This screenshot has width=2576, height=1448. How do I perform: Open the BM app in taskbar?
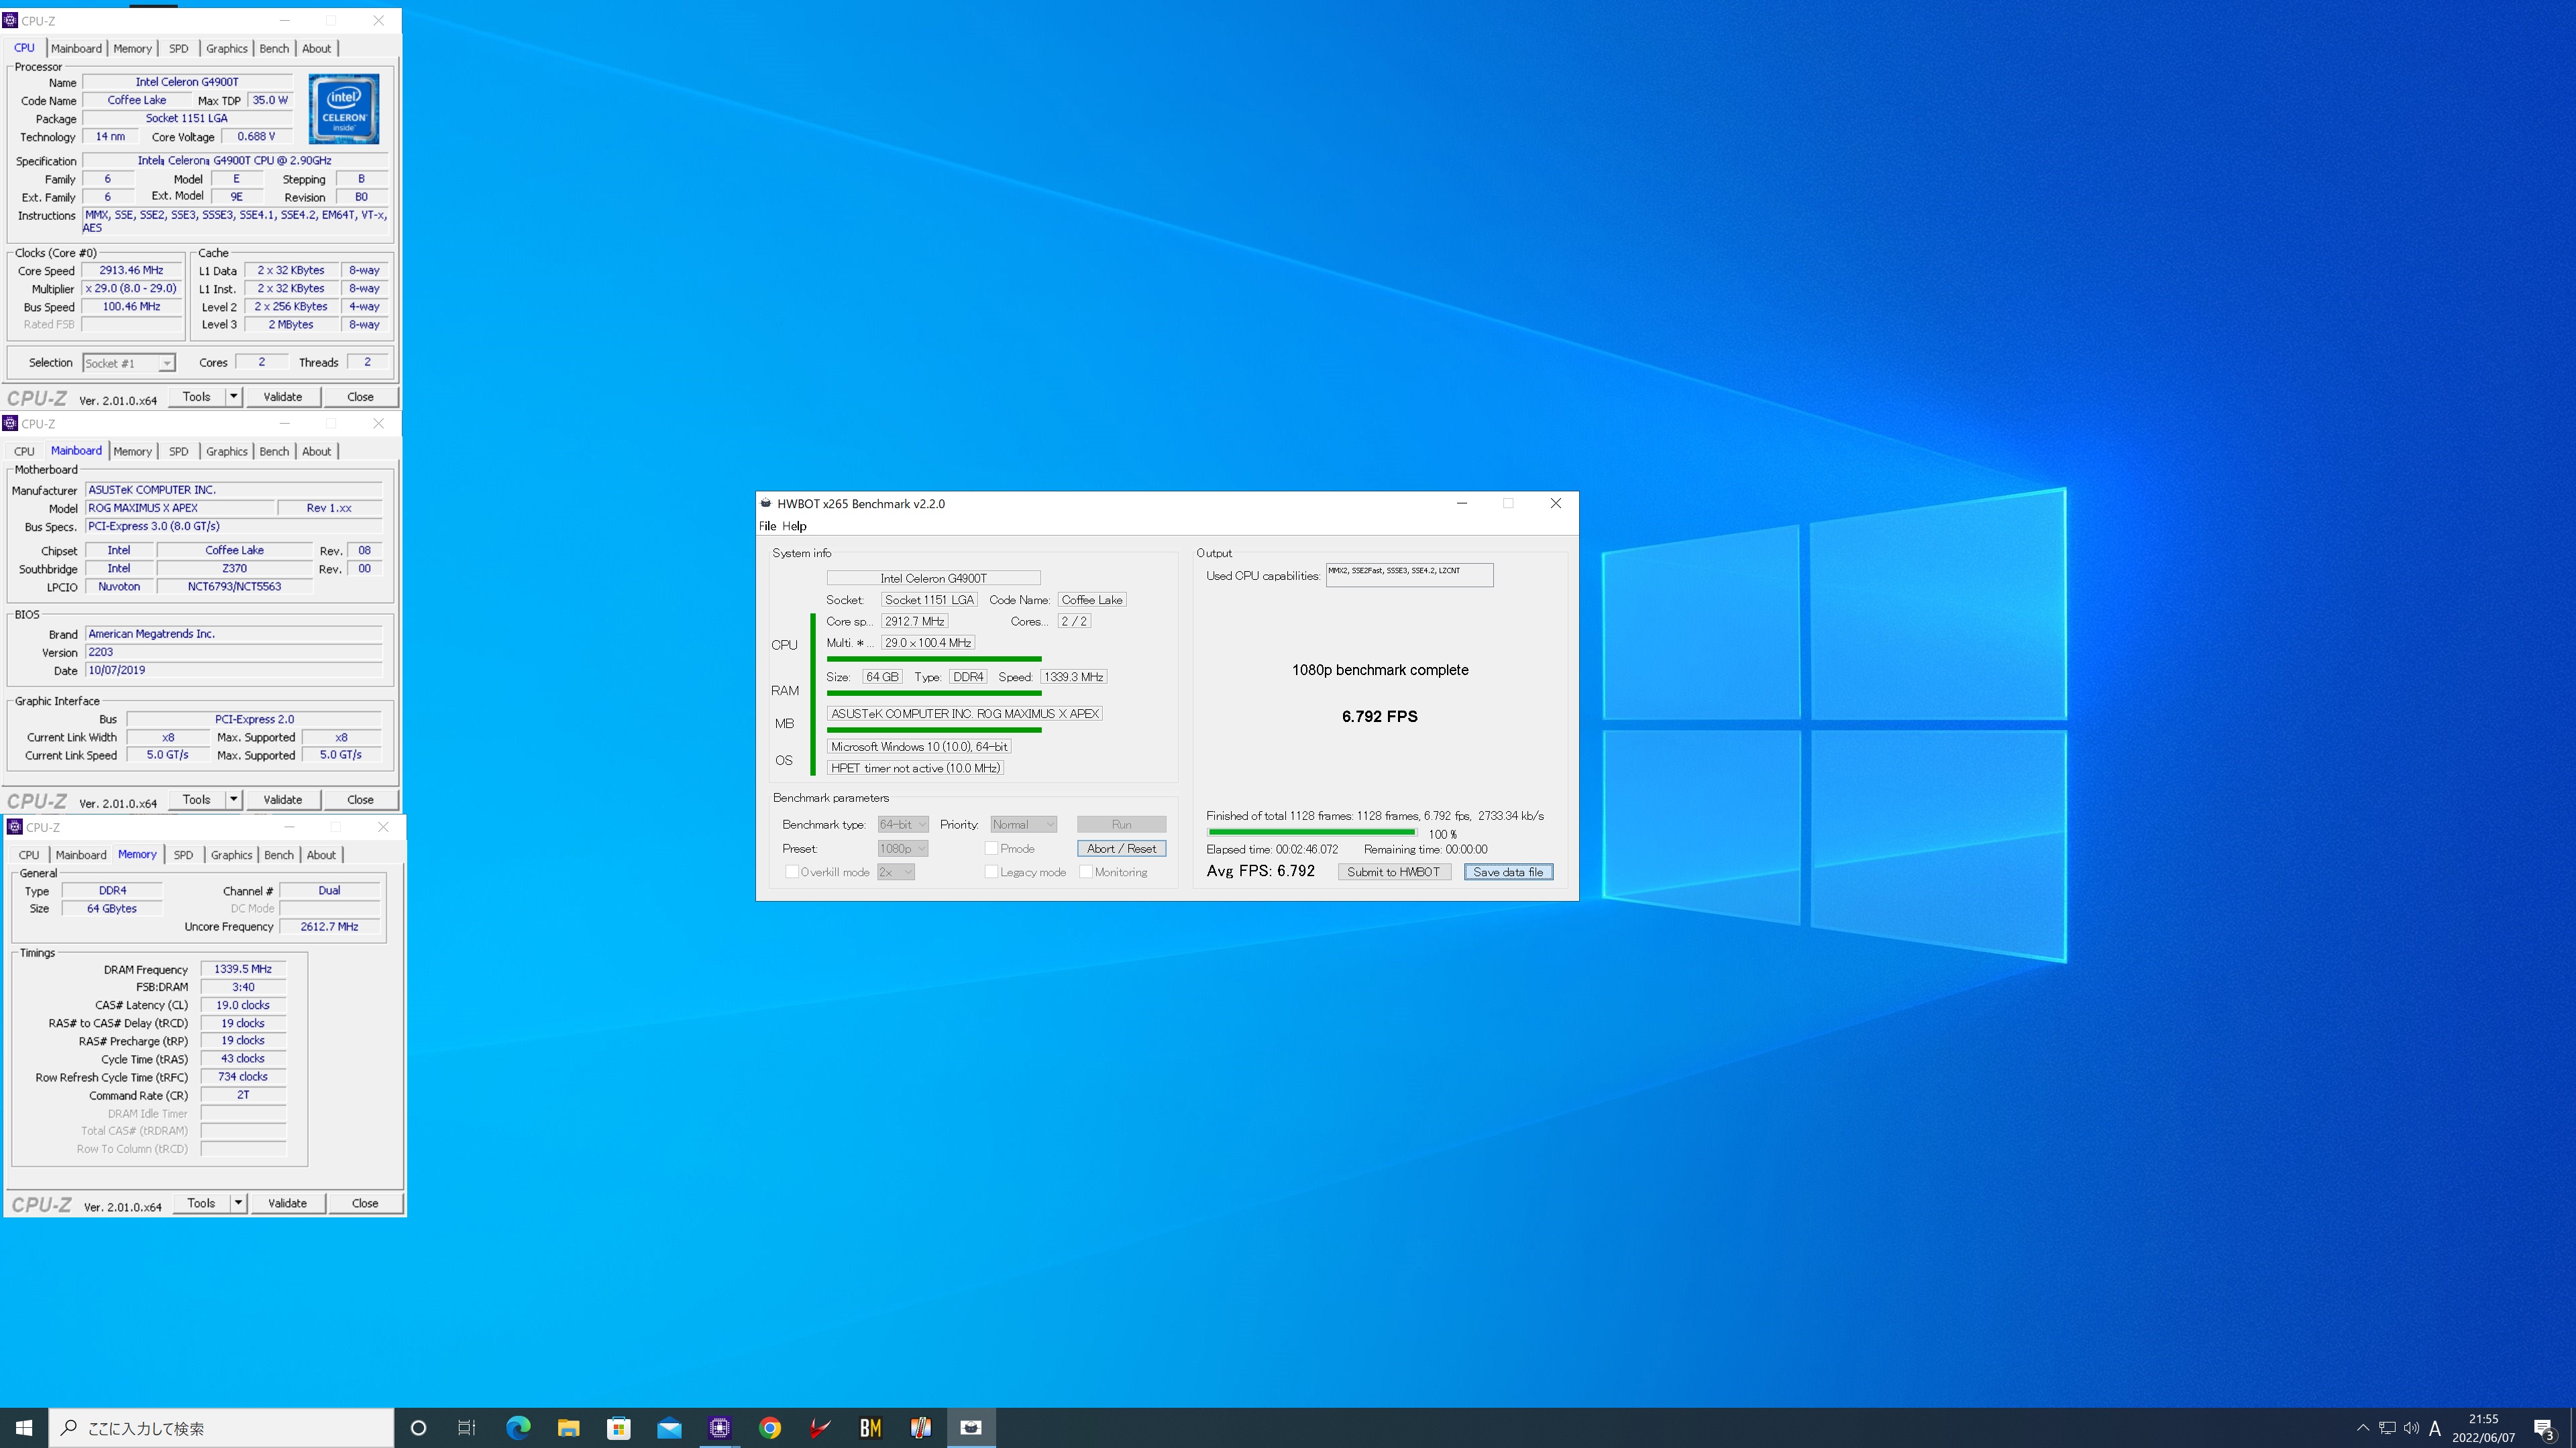tap(871, 1428)
